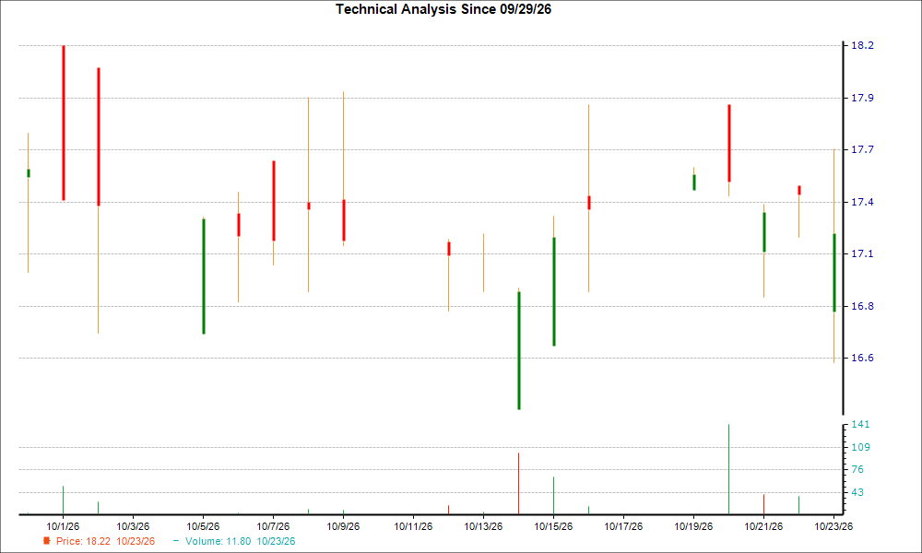Click the small green candlestick above 10/19/26

tap(694, 182)
